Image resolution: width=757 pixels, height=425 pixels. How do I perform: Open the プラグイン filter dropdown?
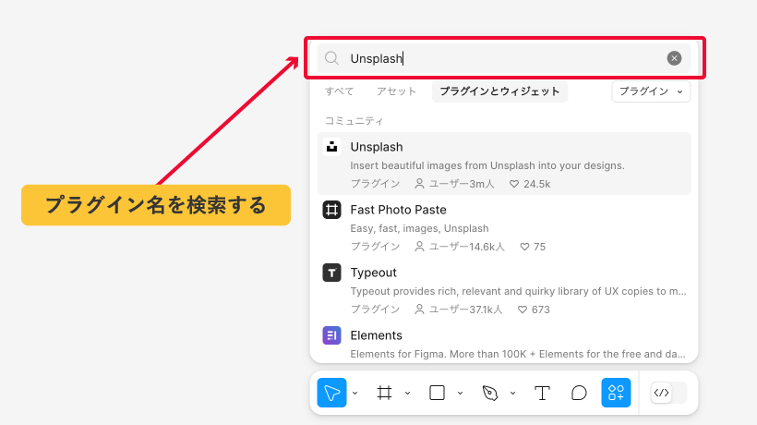(x=651, y=91)
